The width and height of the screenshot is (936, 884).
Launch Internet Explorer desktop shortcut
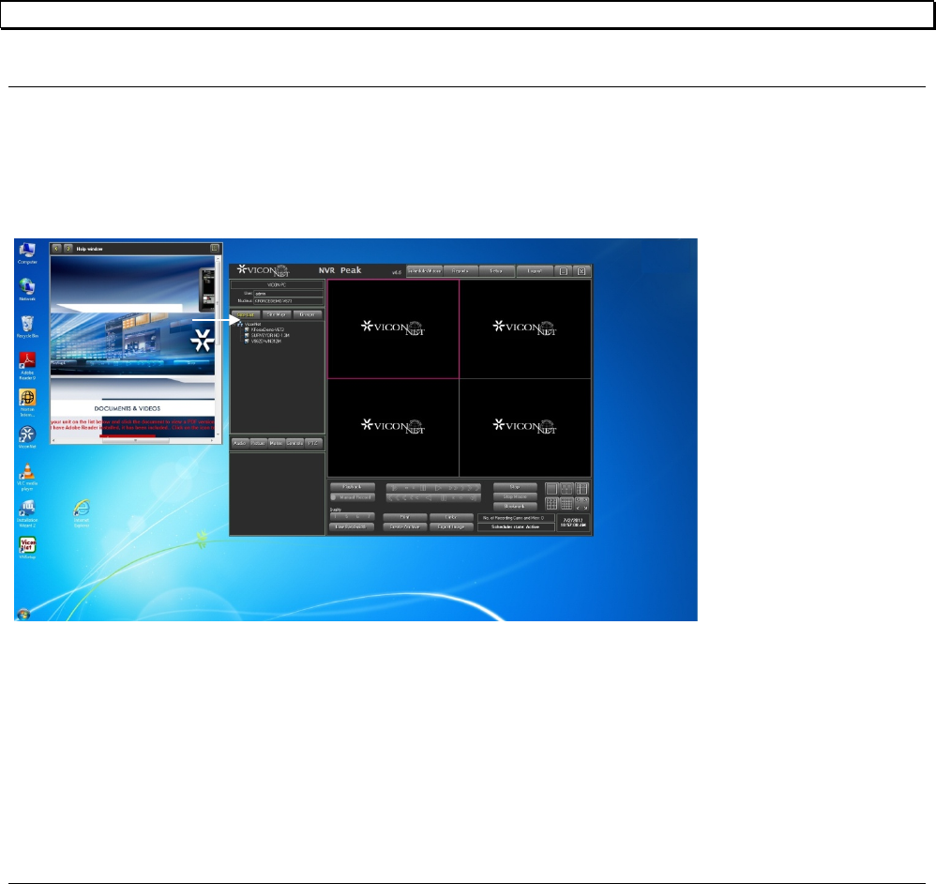pos(82,513)
